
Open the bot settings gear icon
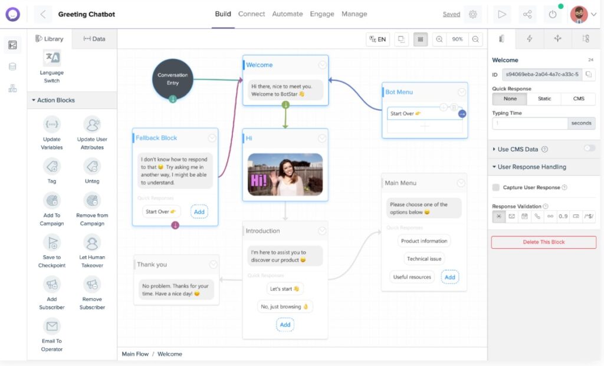473,14
